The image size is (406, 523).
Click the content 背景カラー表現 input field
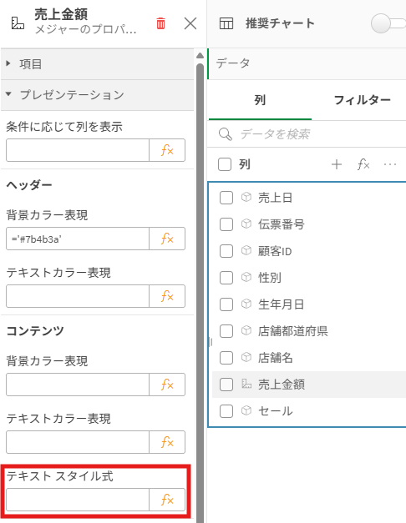tap(78, 385)
